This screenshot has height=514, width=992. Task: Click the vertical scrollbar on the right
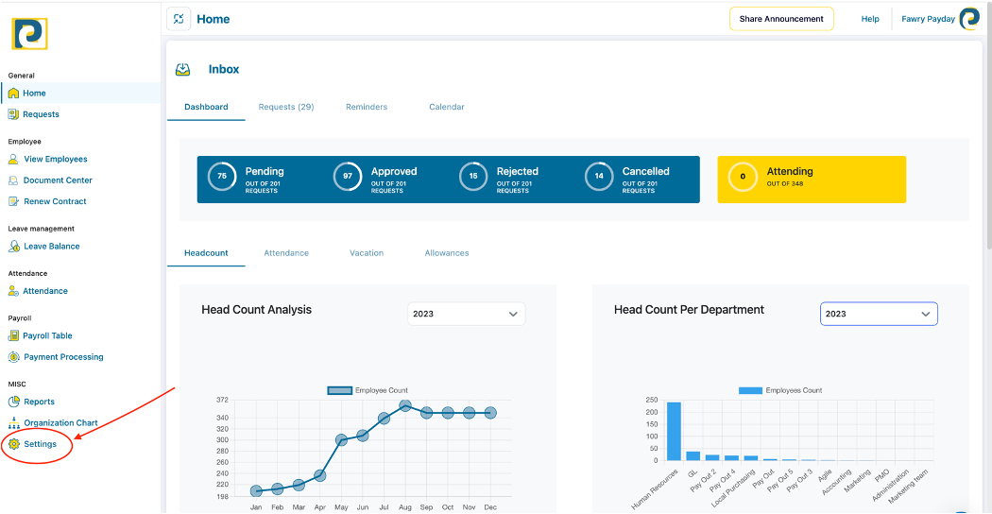988,142
